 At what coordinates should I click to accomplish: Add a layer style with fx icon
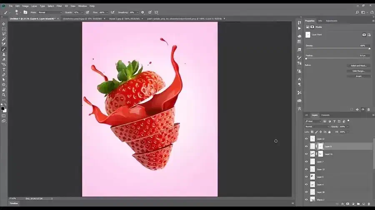click(x=342, y=204)
